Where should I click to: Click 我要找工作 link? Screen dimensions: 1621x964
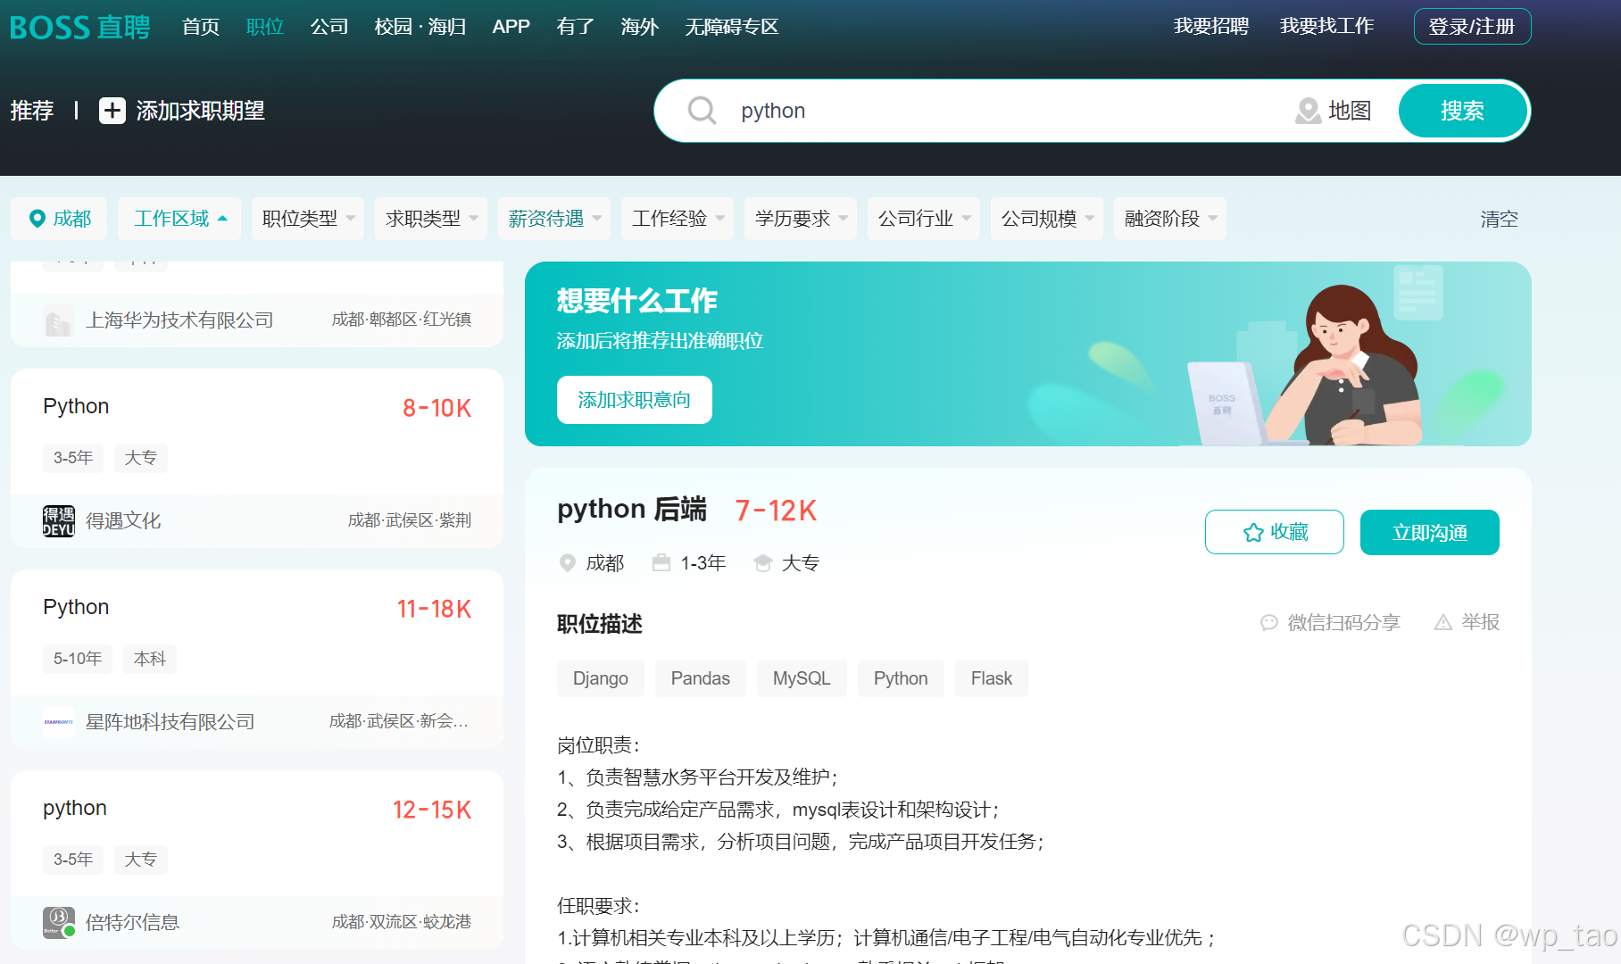click(x=1327, y=26)
